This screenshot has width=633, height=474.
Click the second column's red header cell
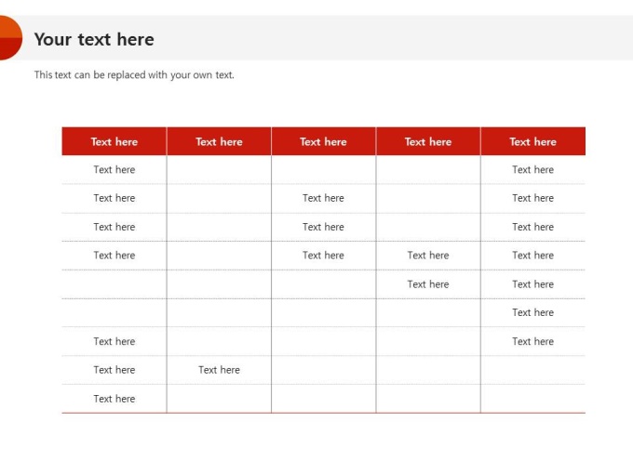pyautogui.click(x=219, y=141)
